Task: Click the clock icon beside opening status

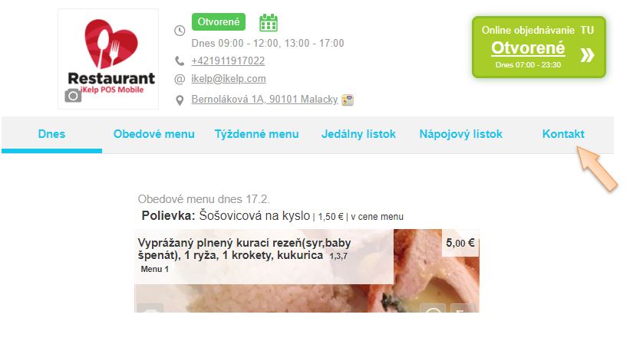Action: point(180,31)
